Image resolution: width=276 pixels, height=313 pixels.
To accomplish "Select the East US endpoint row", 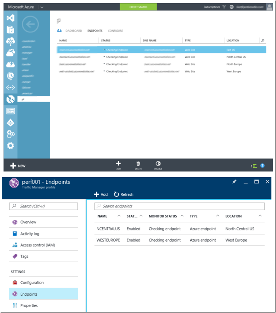I will [161, 50].
